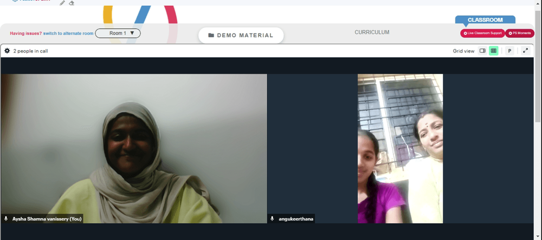Click the P button in call toolbar
This screenshot has width=542, height=240.
click(x=509, y=51)
